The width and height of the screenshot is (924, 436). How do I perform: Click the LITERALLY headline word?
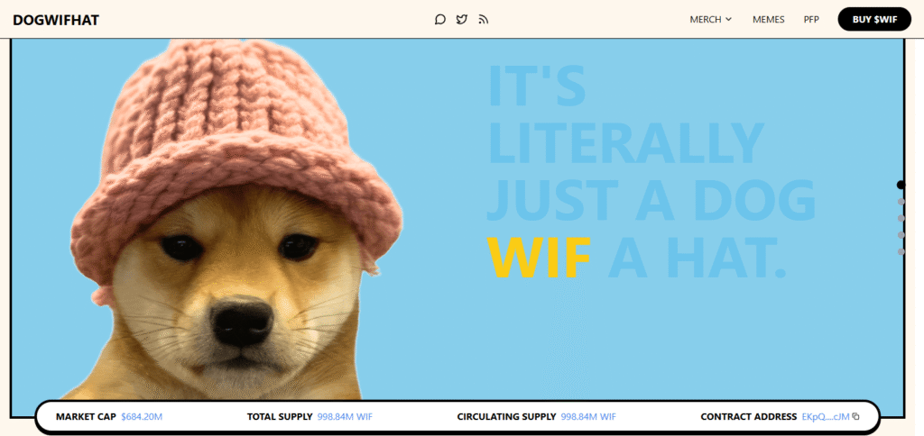point(626,143)
